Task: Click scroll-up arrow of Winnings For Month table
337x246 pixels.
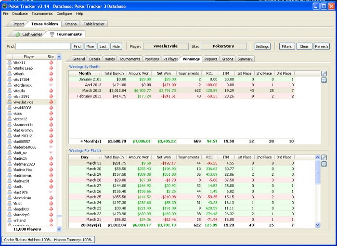Action: [317, 157]
